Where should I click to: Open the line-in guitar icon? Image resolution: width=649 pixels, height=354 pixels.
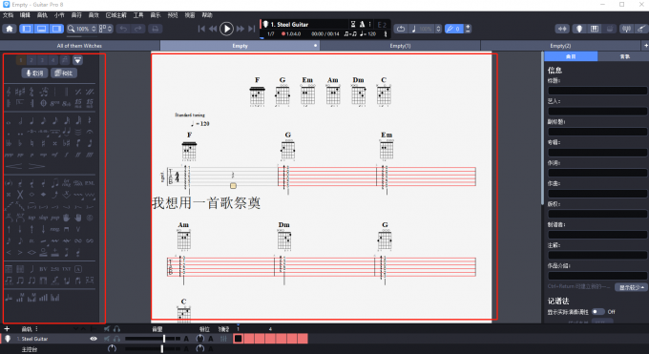[641, 29]
